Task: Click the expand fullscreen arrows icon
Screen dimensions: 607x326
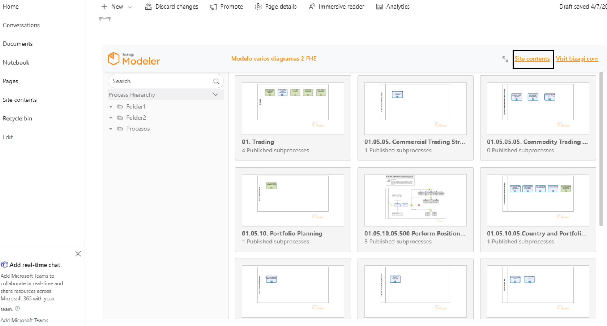Action: pos(505,59)
